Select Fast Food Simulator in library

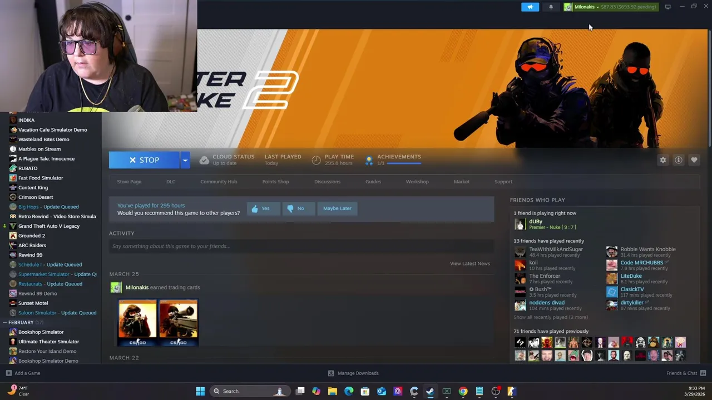click(x=41, y=178)
